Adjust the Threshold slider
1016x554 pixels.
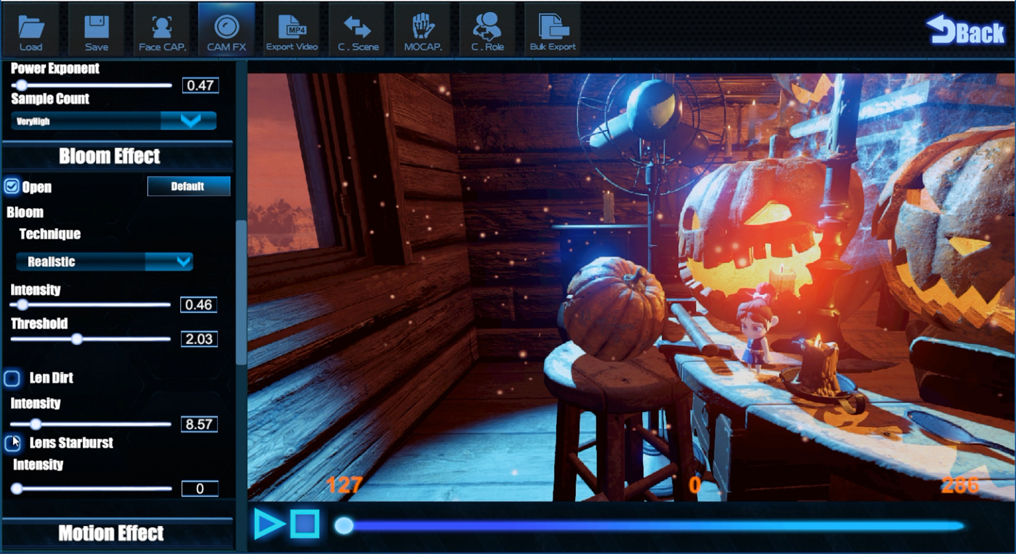(x=78, y=339)
